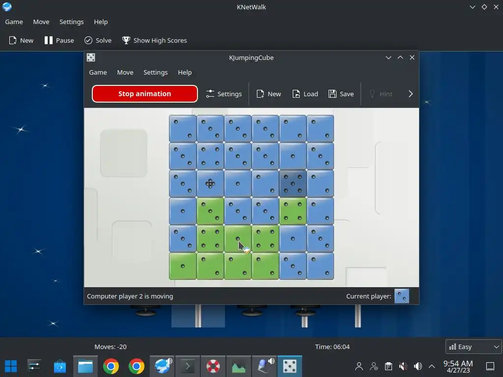Viewport: 503px width, 377px height.
Task: Click the KJumpingCube dice window icon
Action: [91, 57]
